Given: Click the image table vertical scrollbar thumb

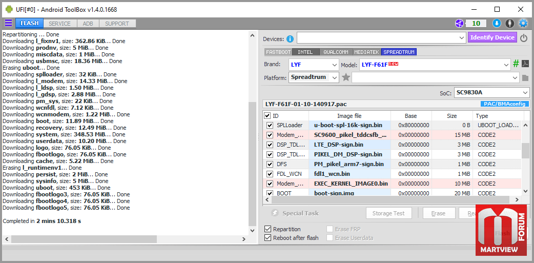Looking at the screenshot, I should coord(526,150).
